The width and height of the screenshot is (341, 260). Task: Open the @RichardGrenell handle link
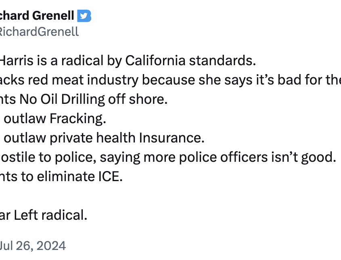(39, 32)
